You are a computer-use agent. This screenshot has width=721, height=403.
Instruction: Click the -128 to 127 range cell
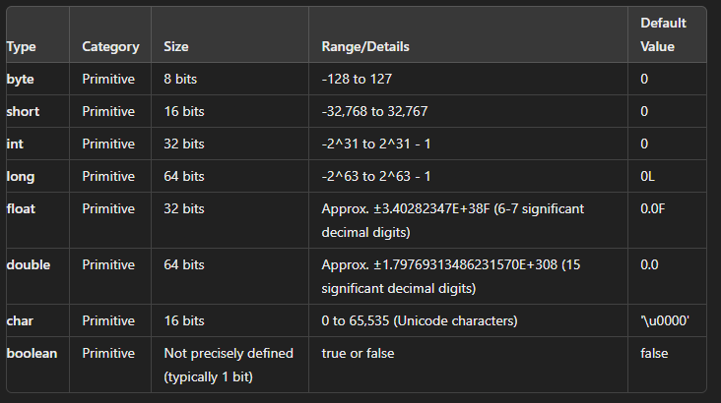363,79
